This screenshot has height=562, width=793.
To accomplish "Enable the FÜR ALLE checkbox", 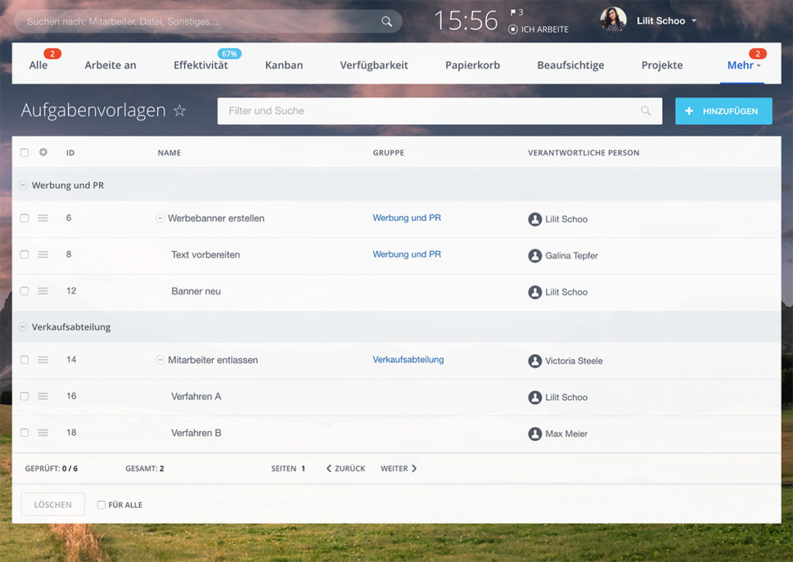I will [x=101, y=505].
